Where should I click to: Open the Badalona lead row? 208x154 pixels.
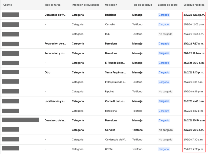pos(110,15)
